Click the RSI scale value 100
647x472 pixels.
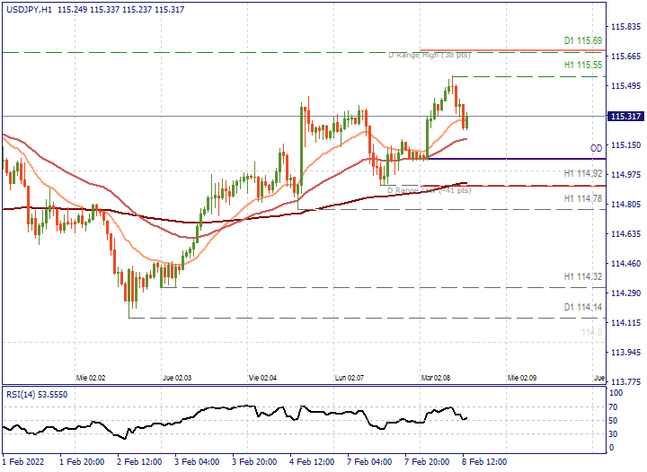pyautogui.click(x=616, y=393)
